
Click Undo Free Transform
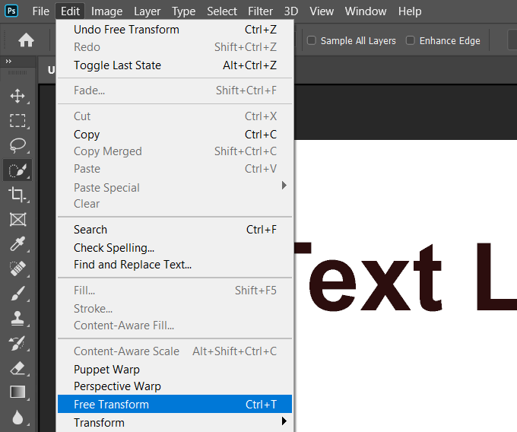pos(126,30)
